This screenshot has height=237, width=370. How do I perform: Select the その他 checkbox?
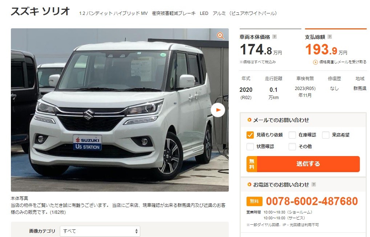[x=292, y=146]
